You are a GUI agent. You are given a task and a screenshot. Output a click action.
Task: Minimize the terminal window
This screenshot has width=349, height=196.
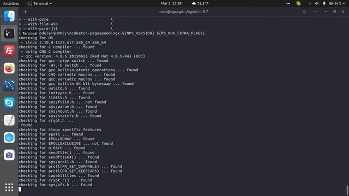point(326,12)
